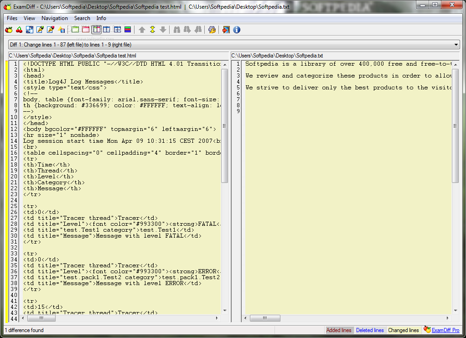Click left pane horizontal scrollbar right arrow
466x338 pixels.
pyautogui.click(x=217, y=318)
